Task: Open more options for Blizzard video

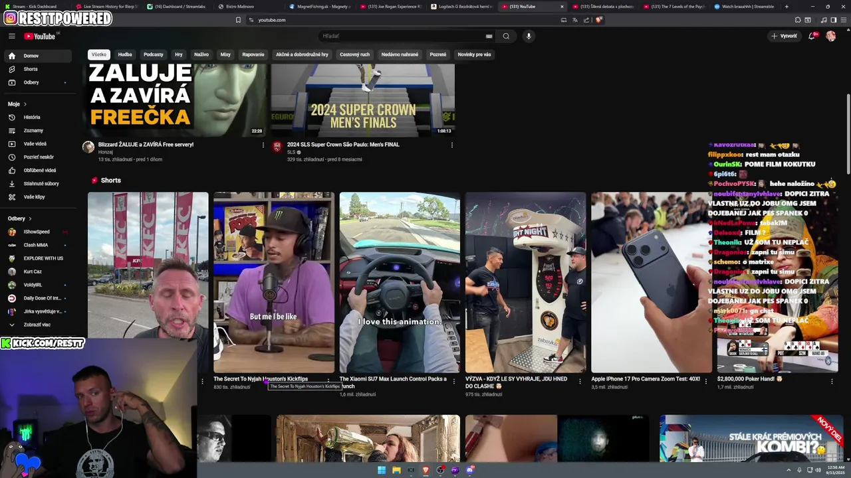Action: point(263,145)
